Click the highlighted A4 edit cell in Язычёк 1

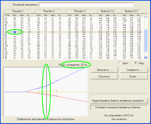point(14,32)
